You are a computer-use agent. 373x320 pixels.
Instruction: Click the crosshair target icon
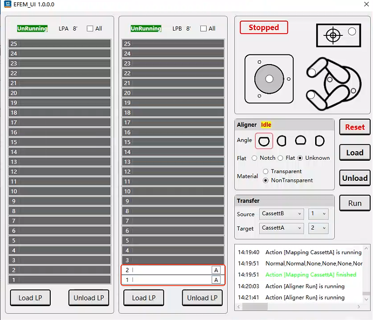click(334, 35)
